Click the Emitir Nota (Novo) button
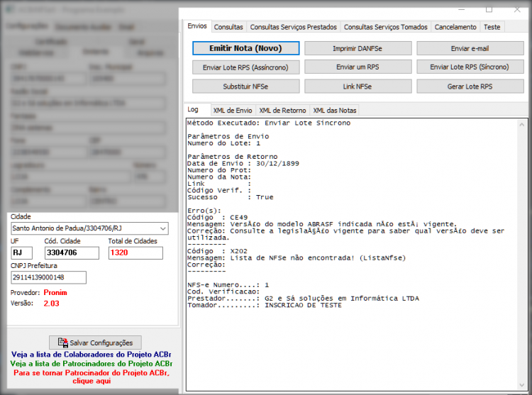The width and height of the screenshot is (532, 395). tap(245, 48)
